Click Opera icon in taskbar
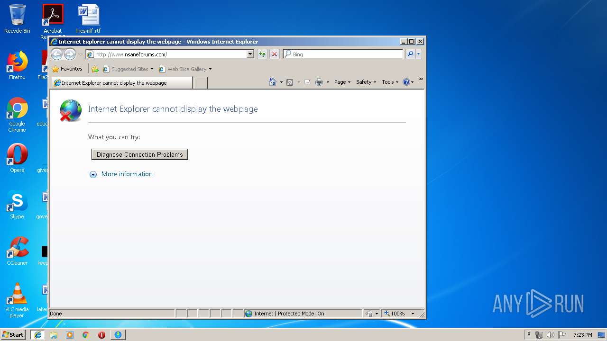 (101, 335)
